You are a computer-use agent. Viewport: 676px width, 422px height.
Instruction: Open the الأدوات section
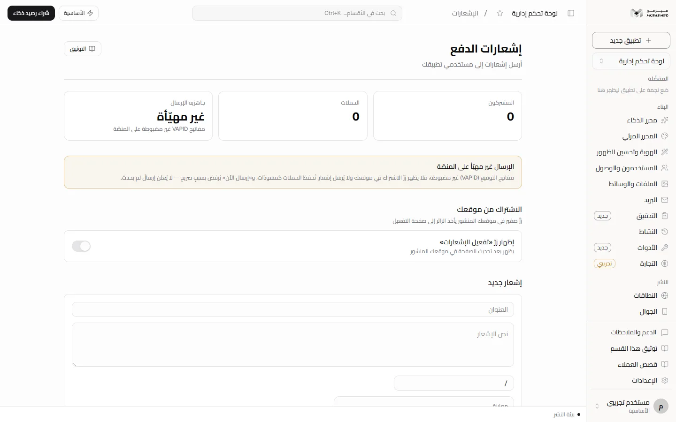click(x=631, y=248)
